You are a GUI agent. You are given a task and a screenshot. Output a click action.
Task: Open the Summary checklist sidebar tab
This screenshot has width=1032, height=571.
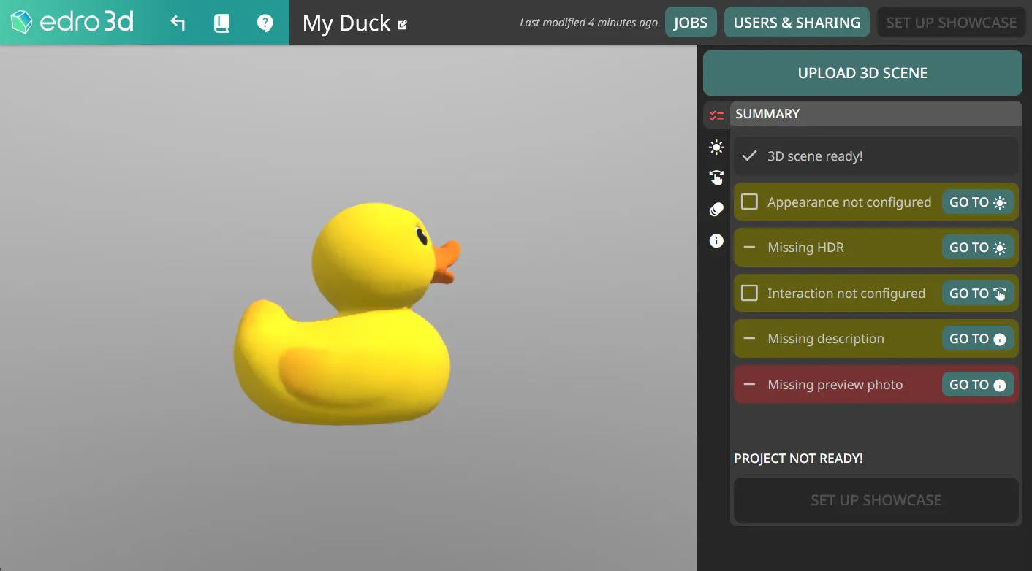pyautogui.click(x=716, y=115)
